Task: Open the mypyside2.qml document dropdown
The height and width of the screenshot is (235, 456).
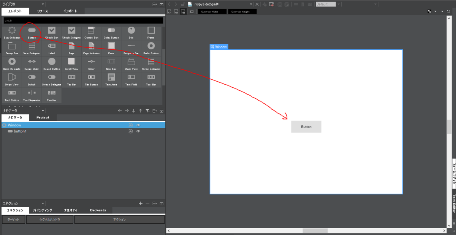Action: point(252,4)
